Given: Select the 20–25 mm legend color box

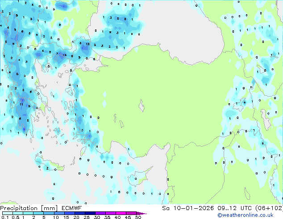Looking at the screenshot, I should click(x=80, y=213).
